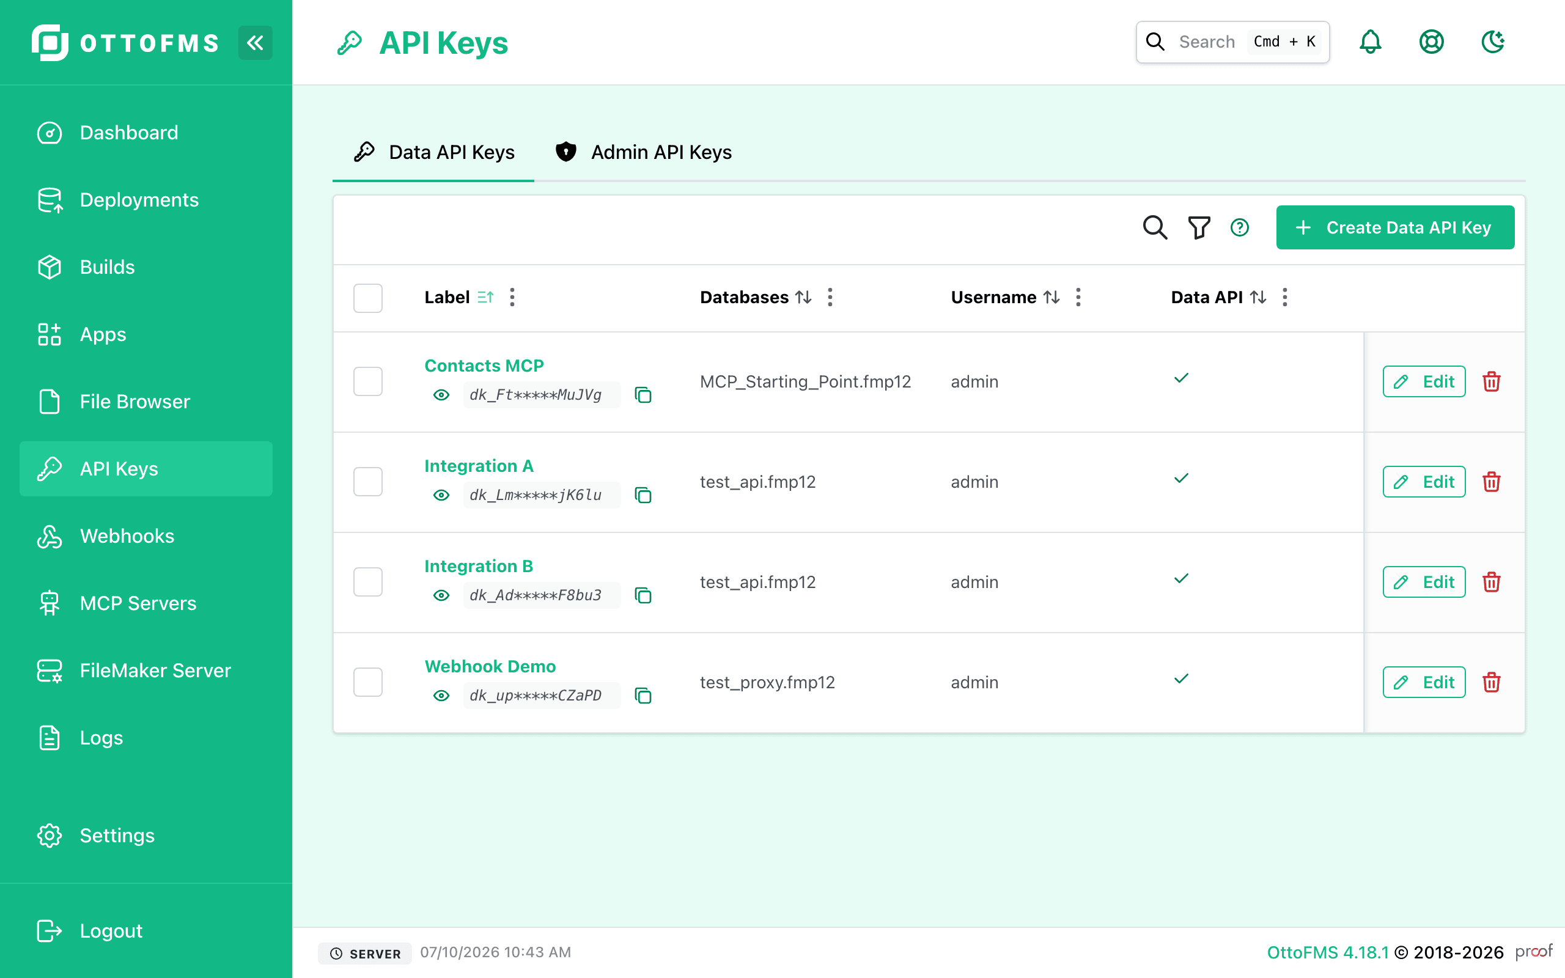Screen dimensions: 1565x978
Task: Open the help lifebuoy icon in header
Action: point(1431,42)
